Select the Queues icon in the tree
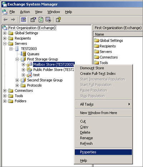Screen dimensions: 143x167 23,54
